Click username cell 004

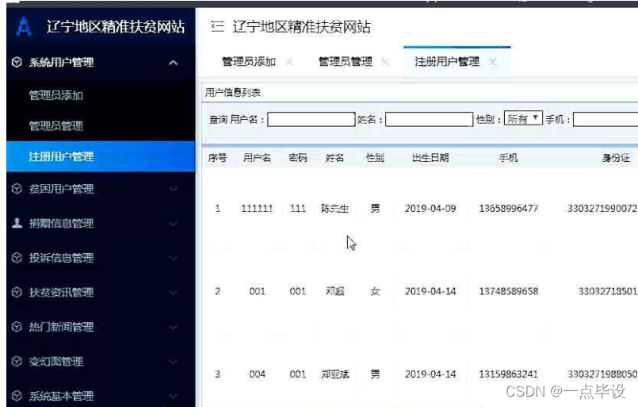[x=257, y=374]
